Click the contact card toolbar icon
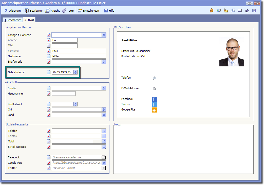This screenshot has height=185, width=264. [x=219, y=11]
